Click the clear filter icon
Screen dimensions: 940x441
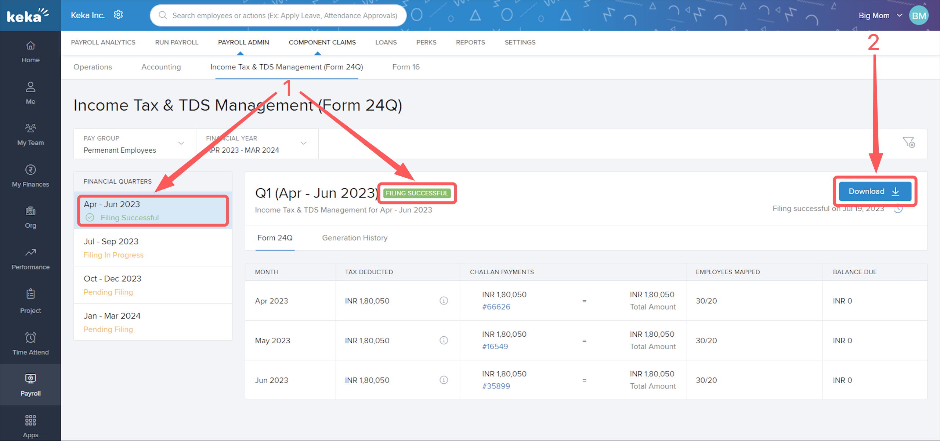point(908,142)
